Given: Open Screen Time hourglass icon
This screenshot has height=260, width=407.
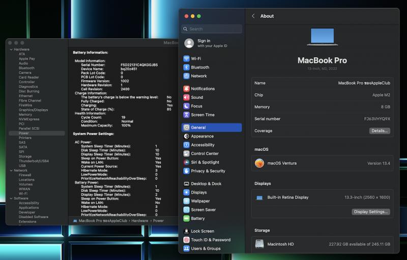Looking at the screenshot, I should [x=186, y=115].
